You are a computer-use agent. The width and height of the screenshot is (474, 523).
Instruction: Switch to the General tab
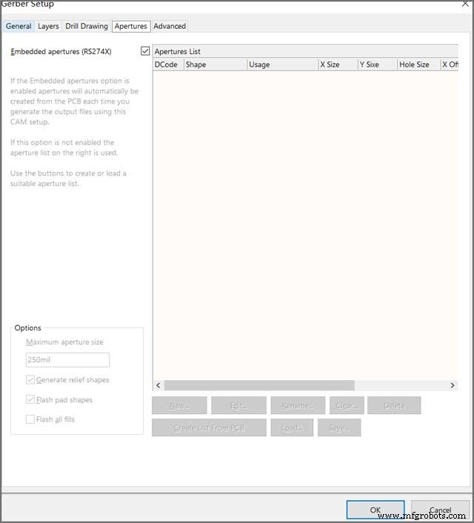point(19,26)
